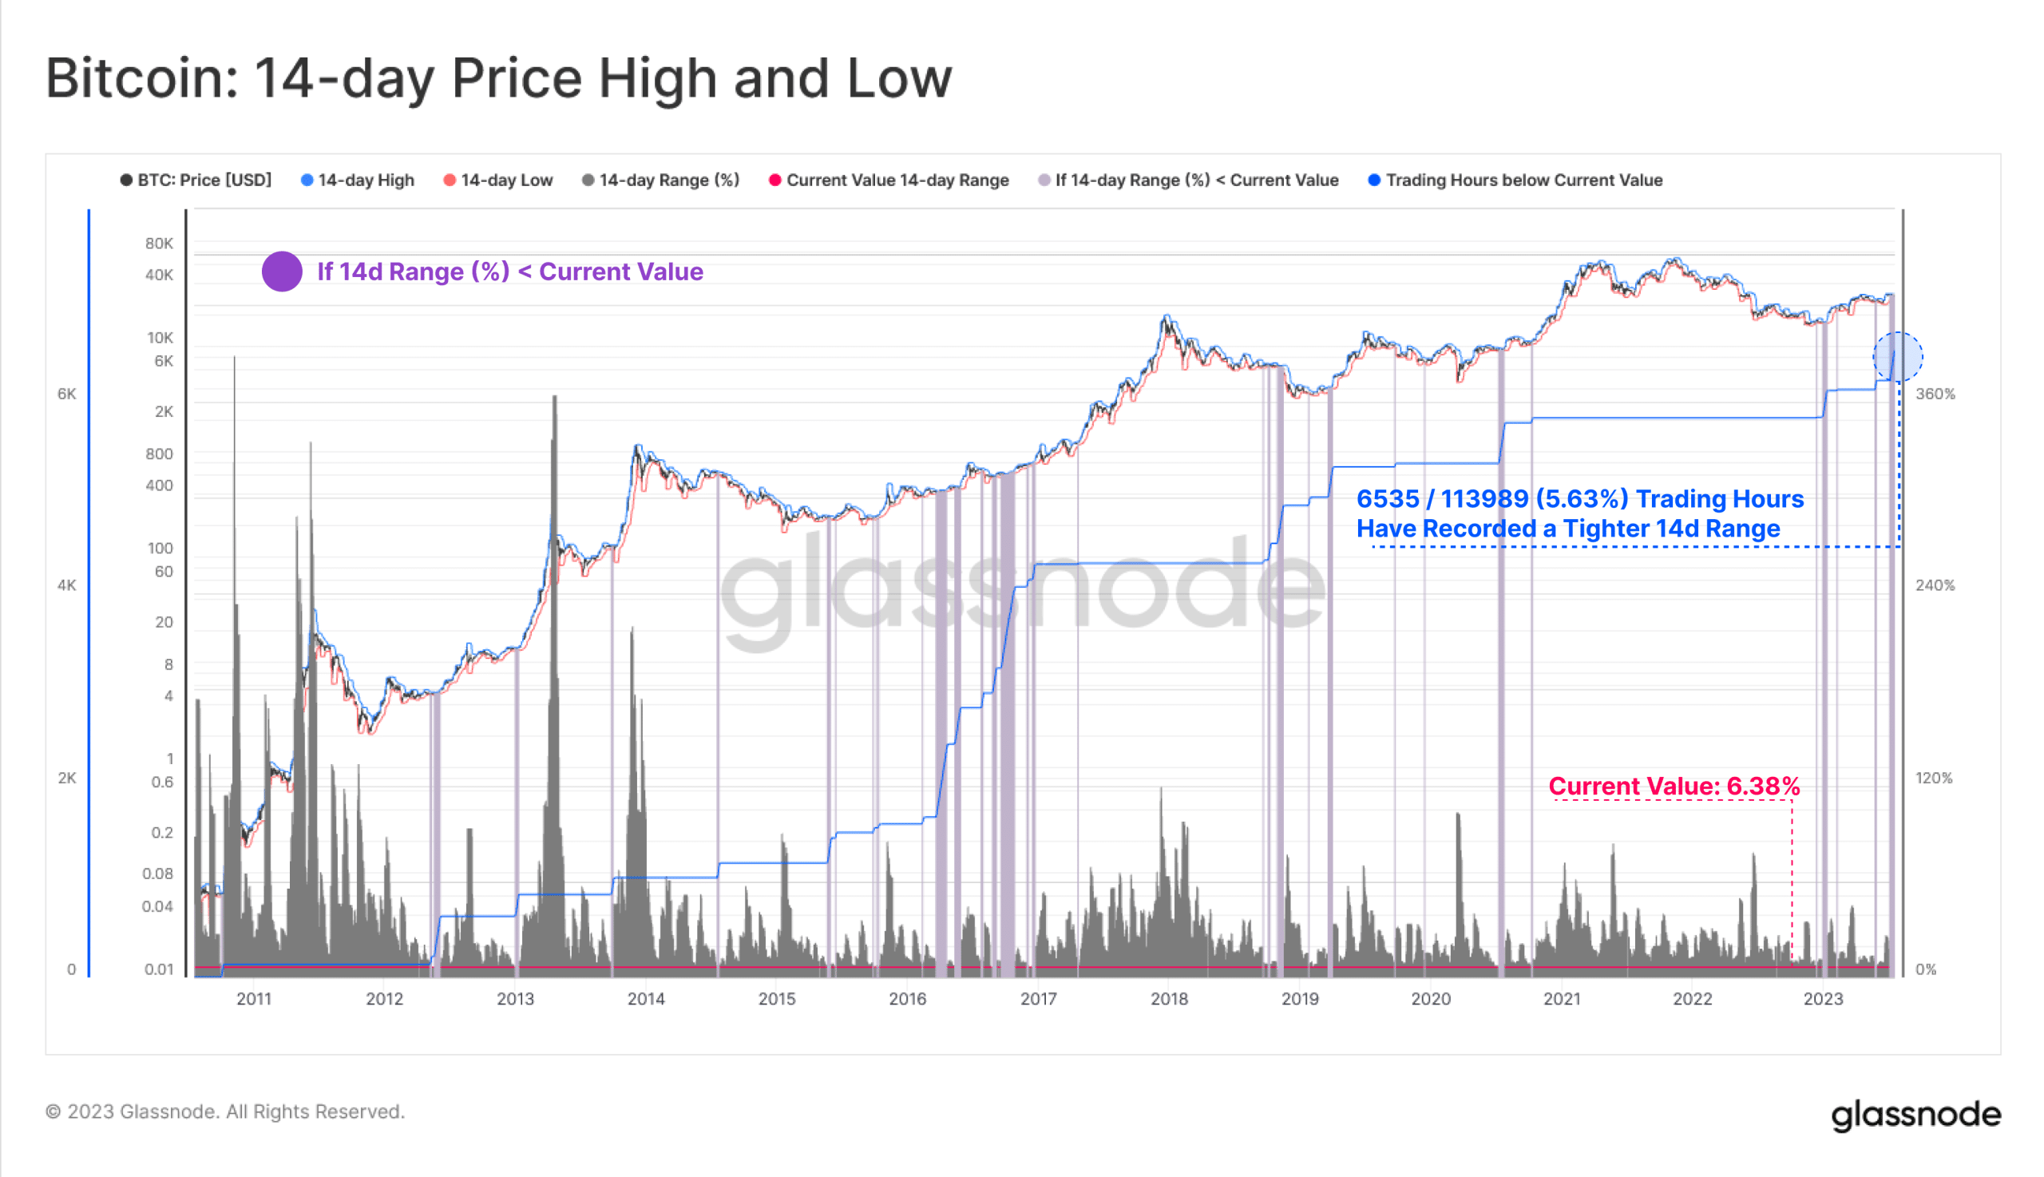The image size is (2044, 1177).
Task: Click the blue 14-day High legend dot
Action: [307, 180]
